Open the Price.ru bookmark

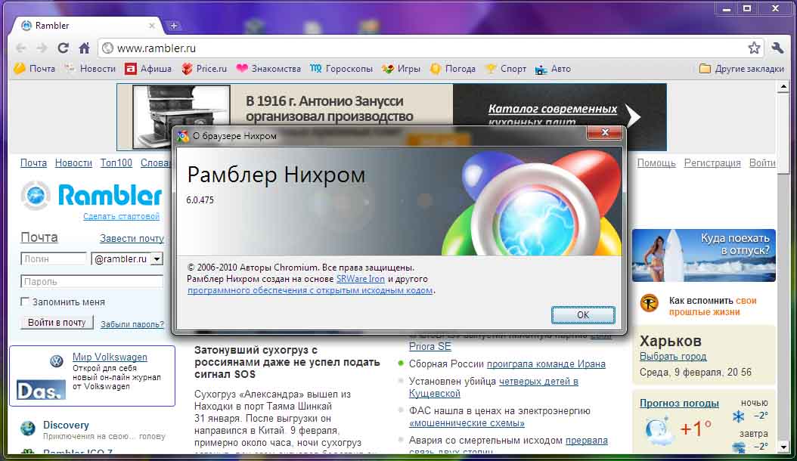204,69
